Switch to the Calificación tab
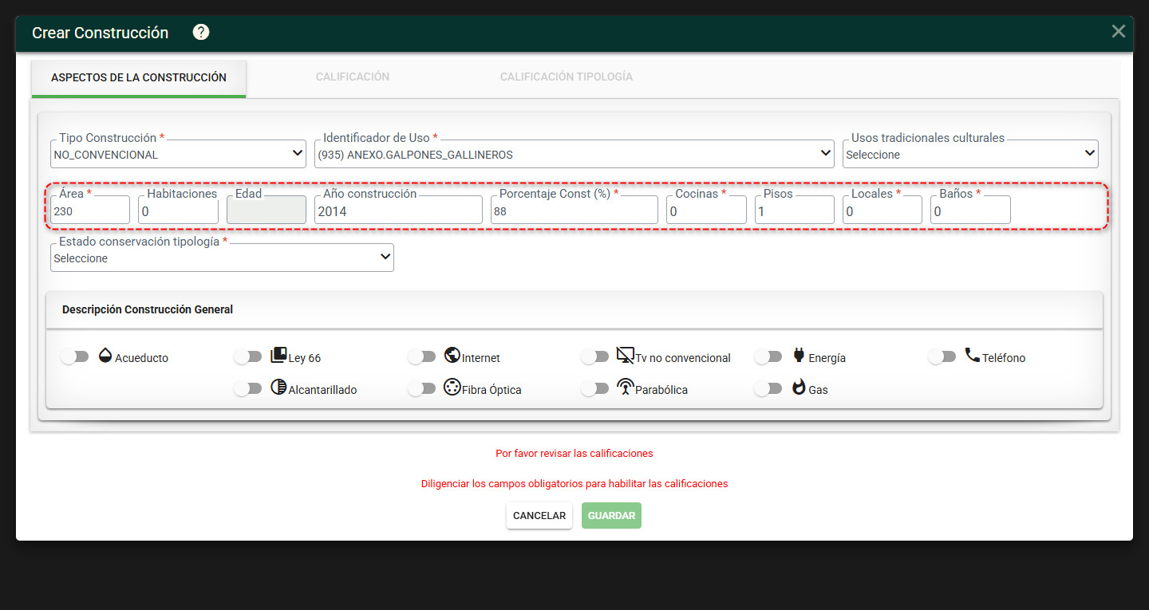The height and width of the screenshot is (610, 1149). tap(353, 77)
